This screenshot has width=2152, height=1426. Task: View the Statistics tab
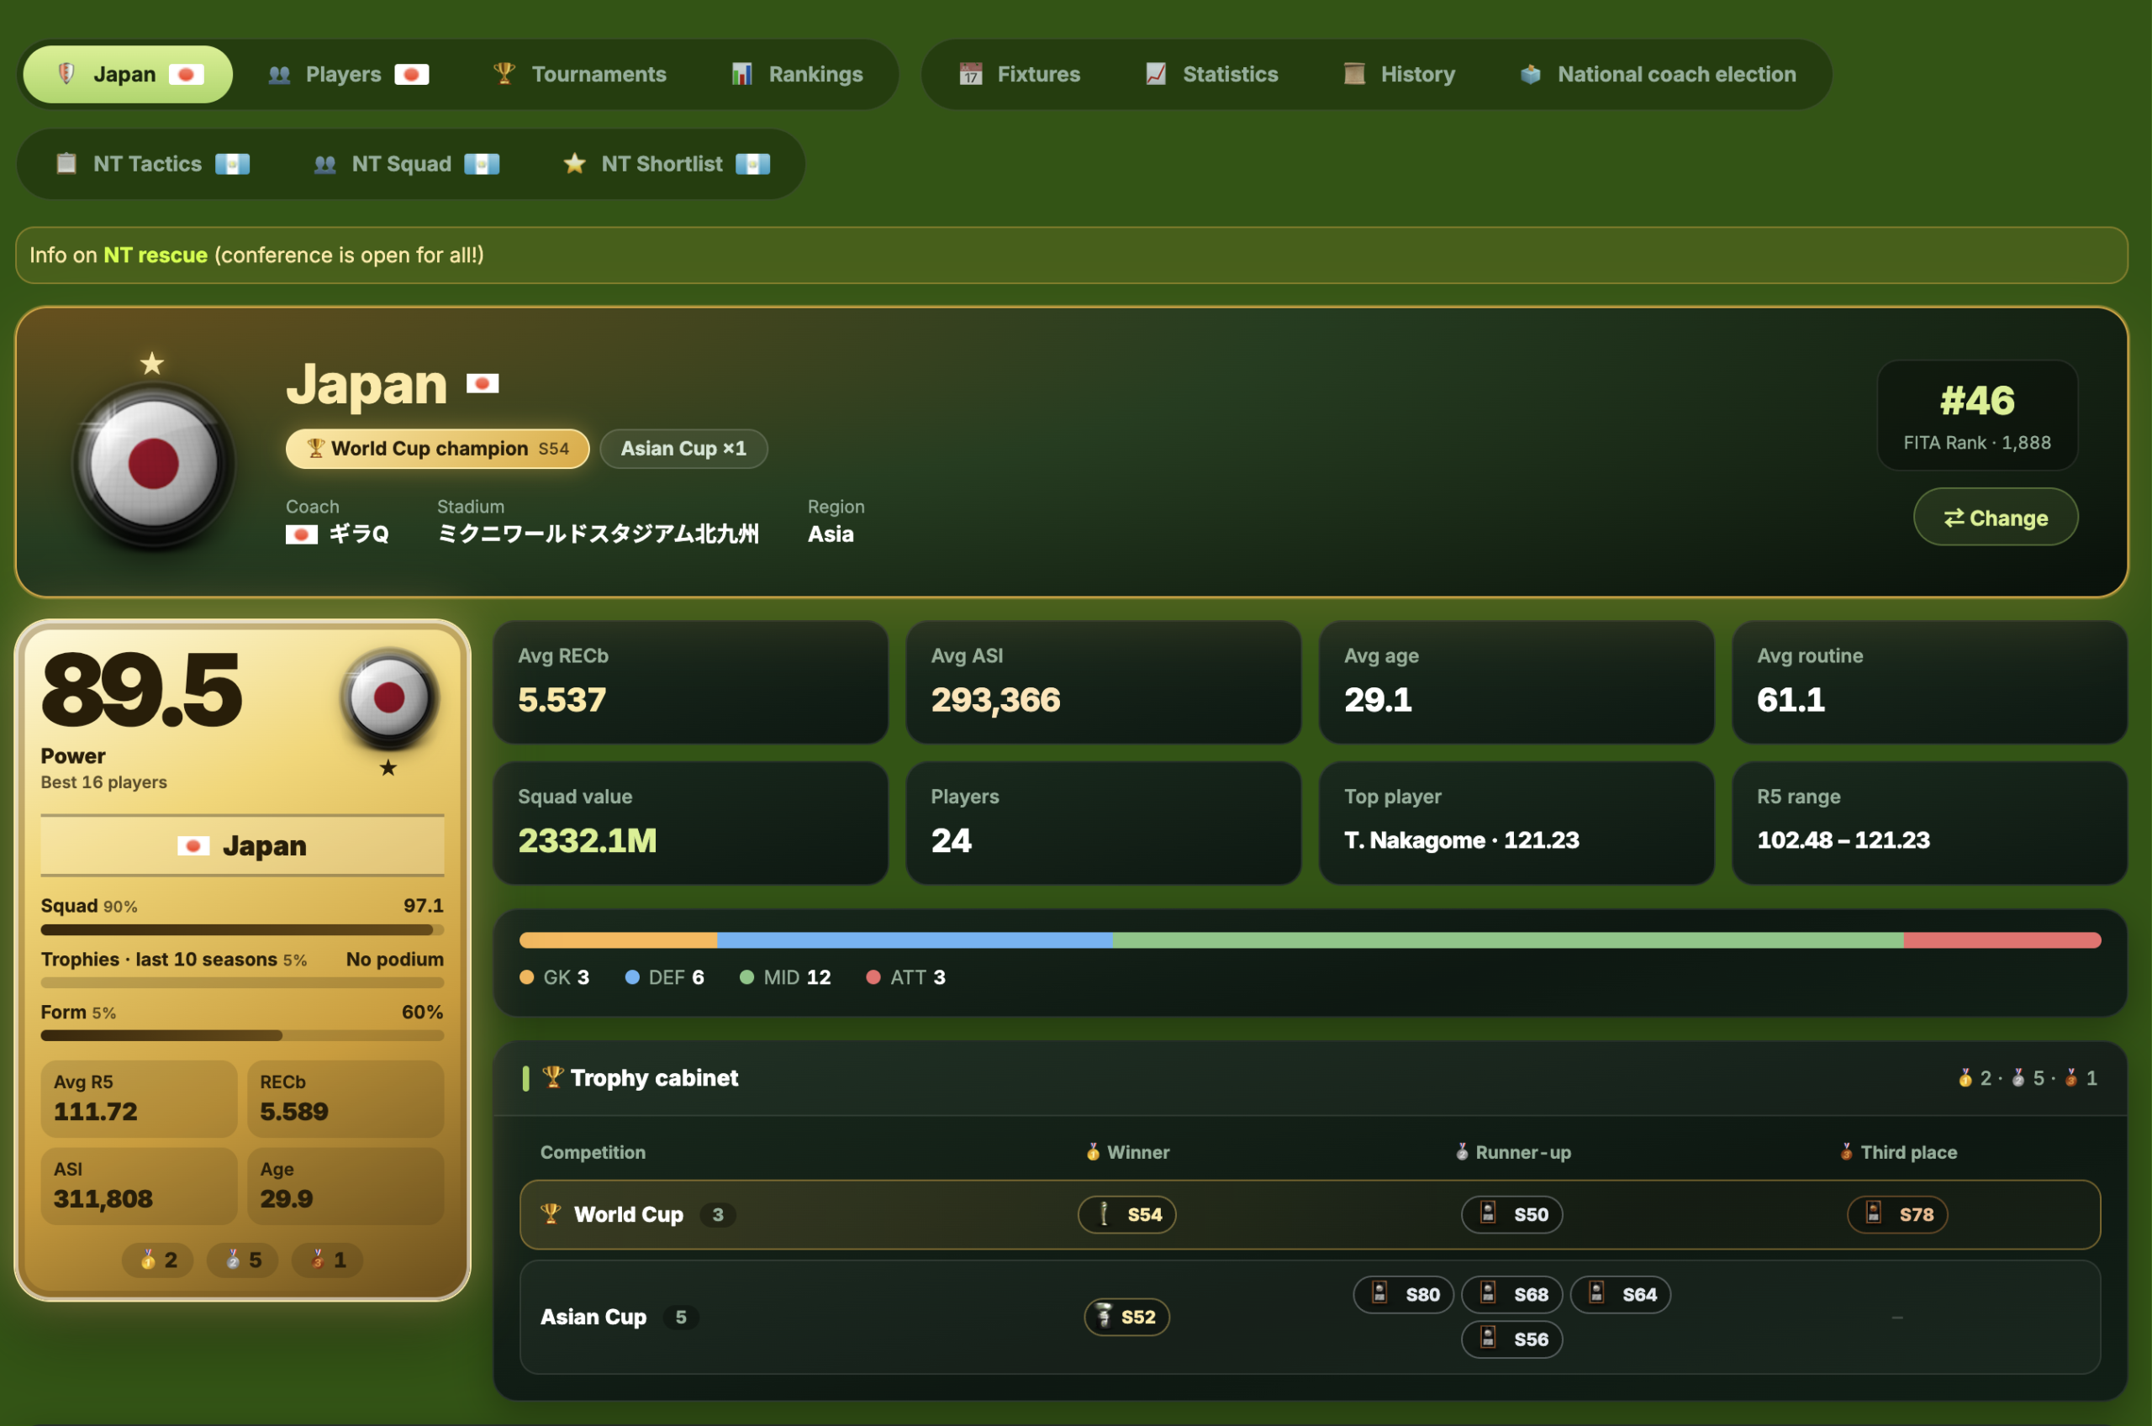point(1211,75)
